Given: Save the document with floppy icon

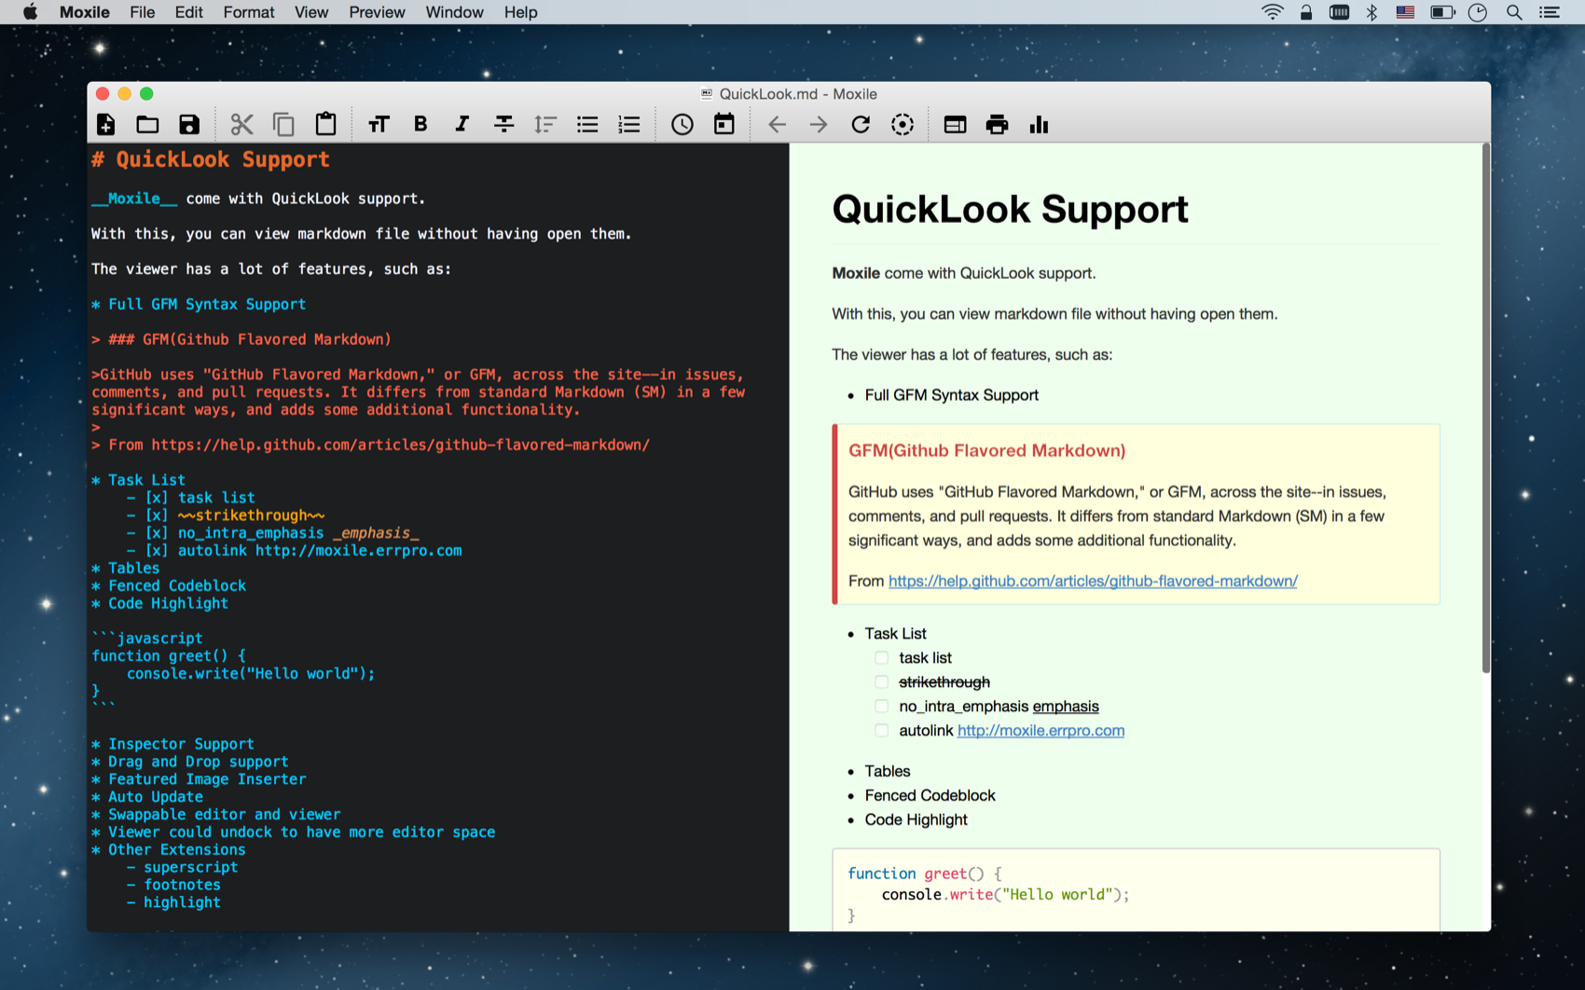Looking at the screenshot, I should (x=189, y=124).
